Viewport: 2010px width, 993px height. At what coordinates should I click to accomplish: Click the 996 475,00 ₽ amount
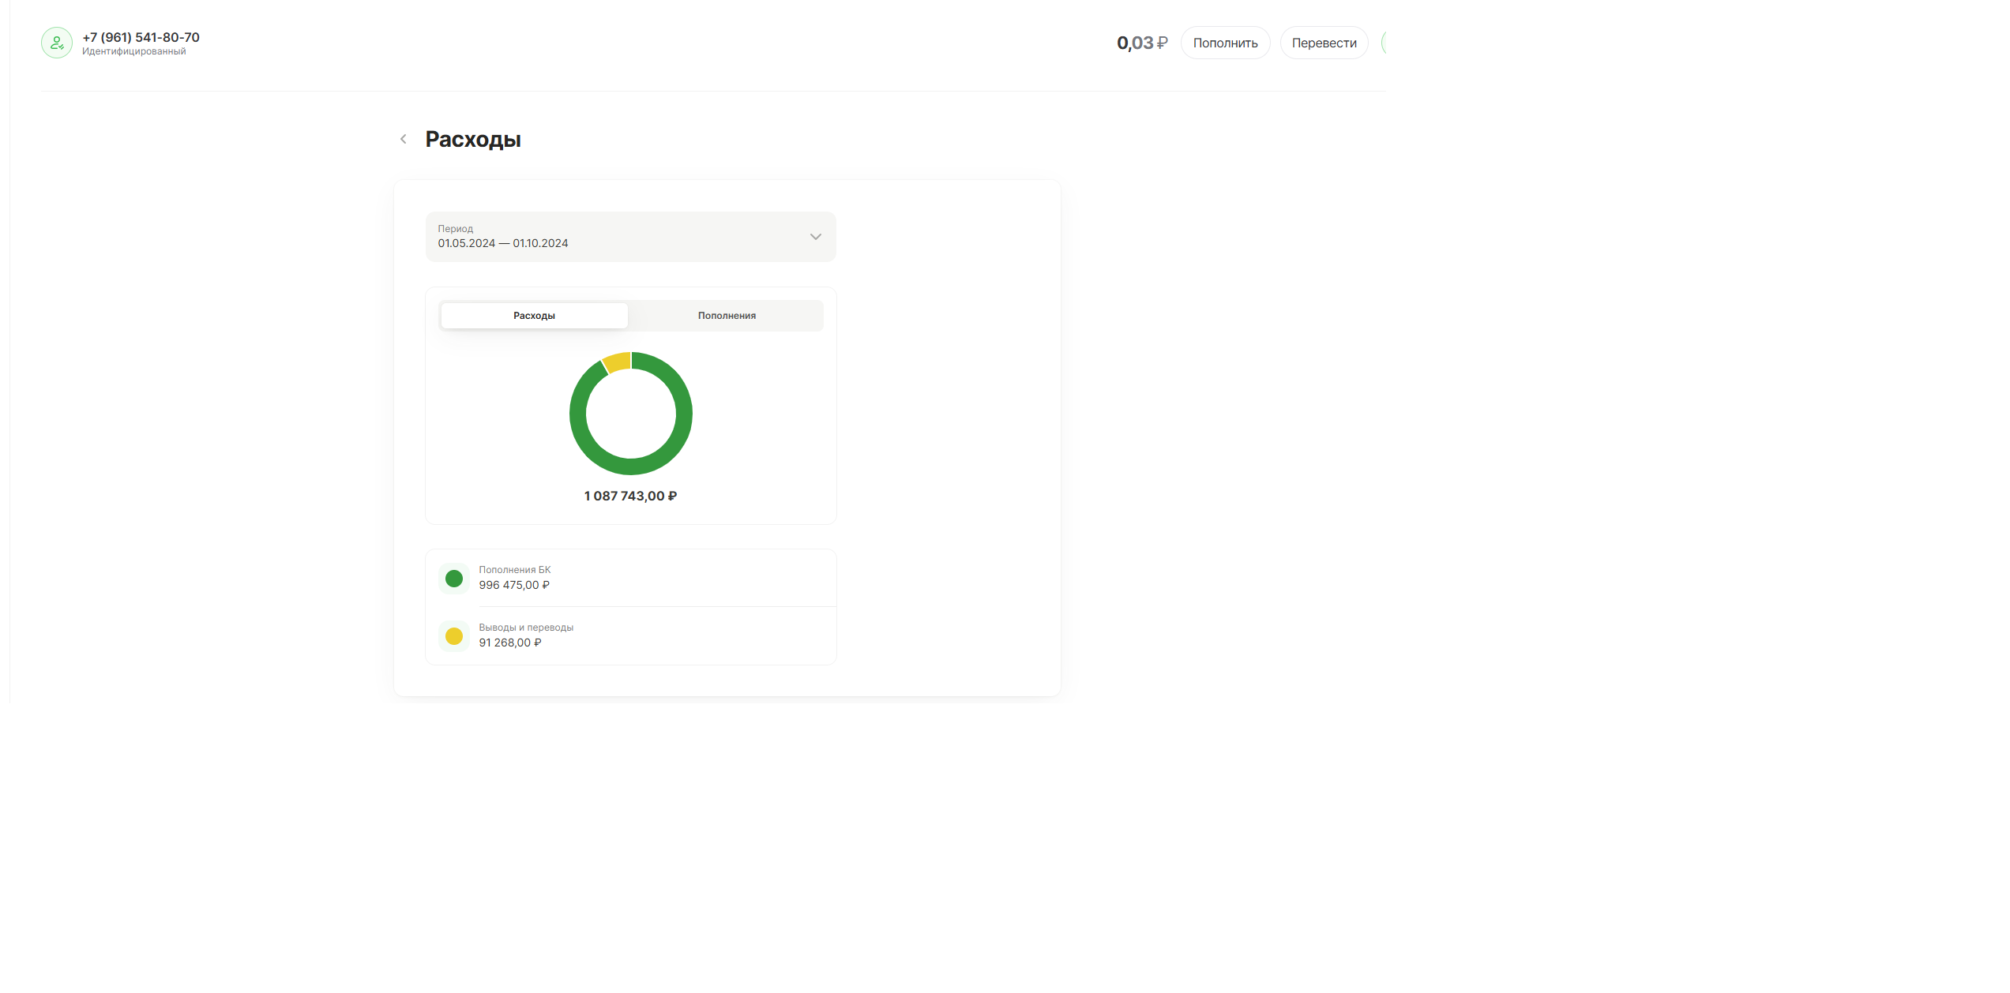pyautogui.click(x=514, y=586)
